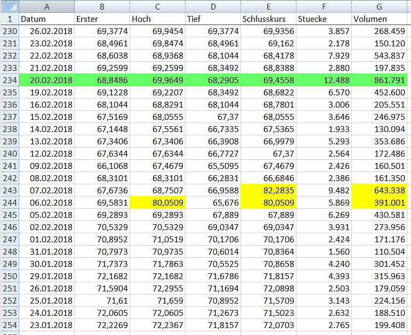
Task: Select yellow Hoch cell 80,0509 in column C
Action: [158, 203]
